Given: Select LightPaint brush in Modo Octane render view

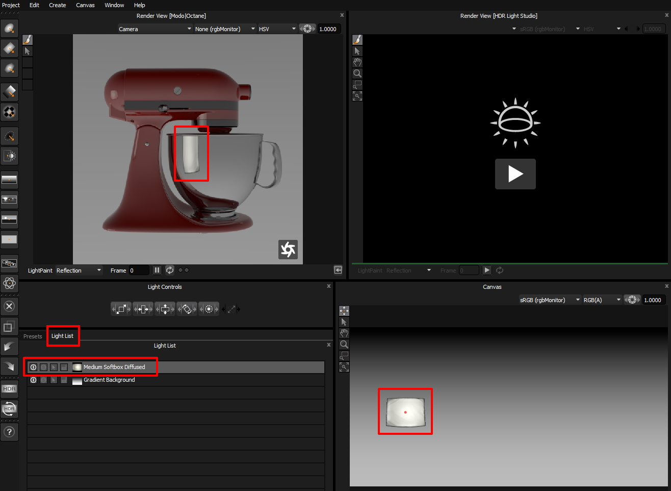Looking at the screenshot, I should [x=28, y=40].
